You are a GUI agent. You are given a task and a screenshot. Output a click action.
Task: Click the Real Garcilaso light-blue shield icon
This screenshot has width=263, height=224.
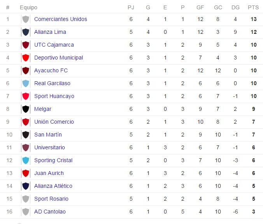[26, 83]
